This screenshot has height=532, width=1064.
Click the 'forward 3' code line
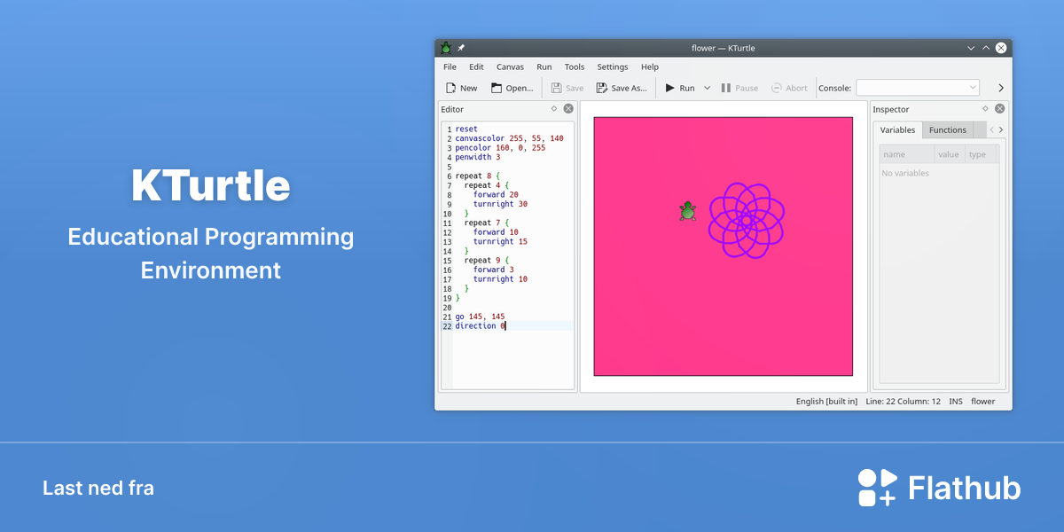494,270
